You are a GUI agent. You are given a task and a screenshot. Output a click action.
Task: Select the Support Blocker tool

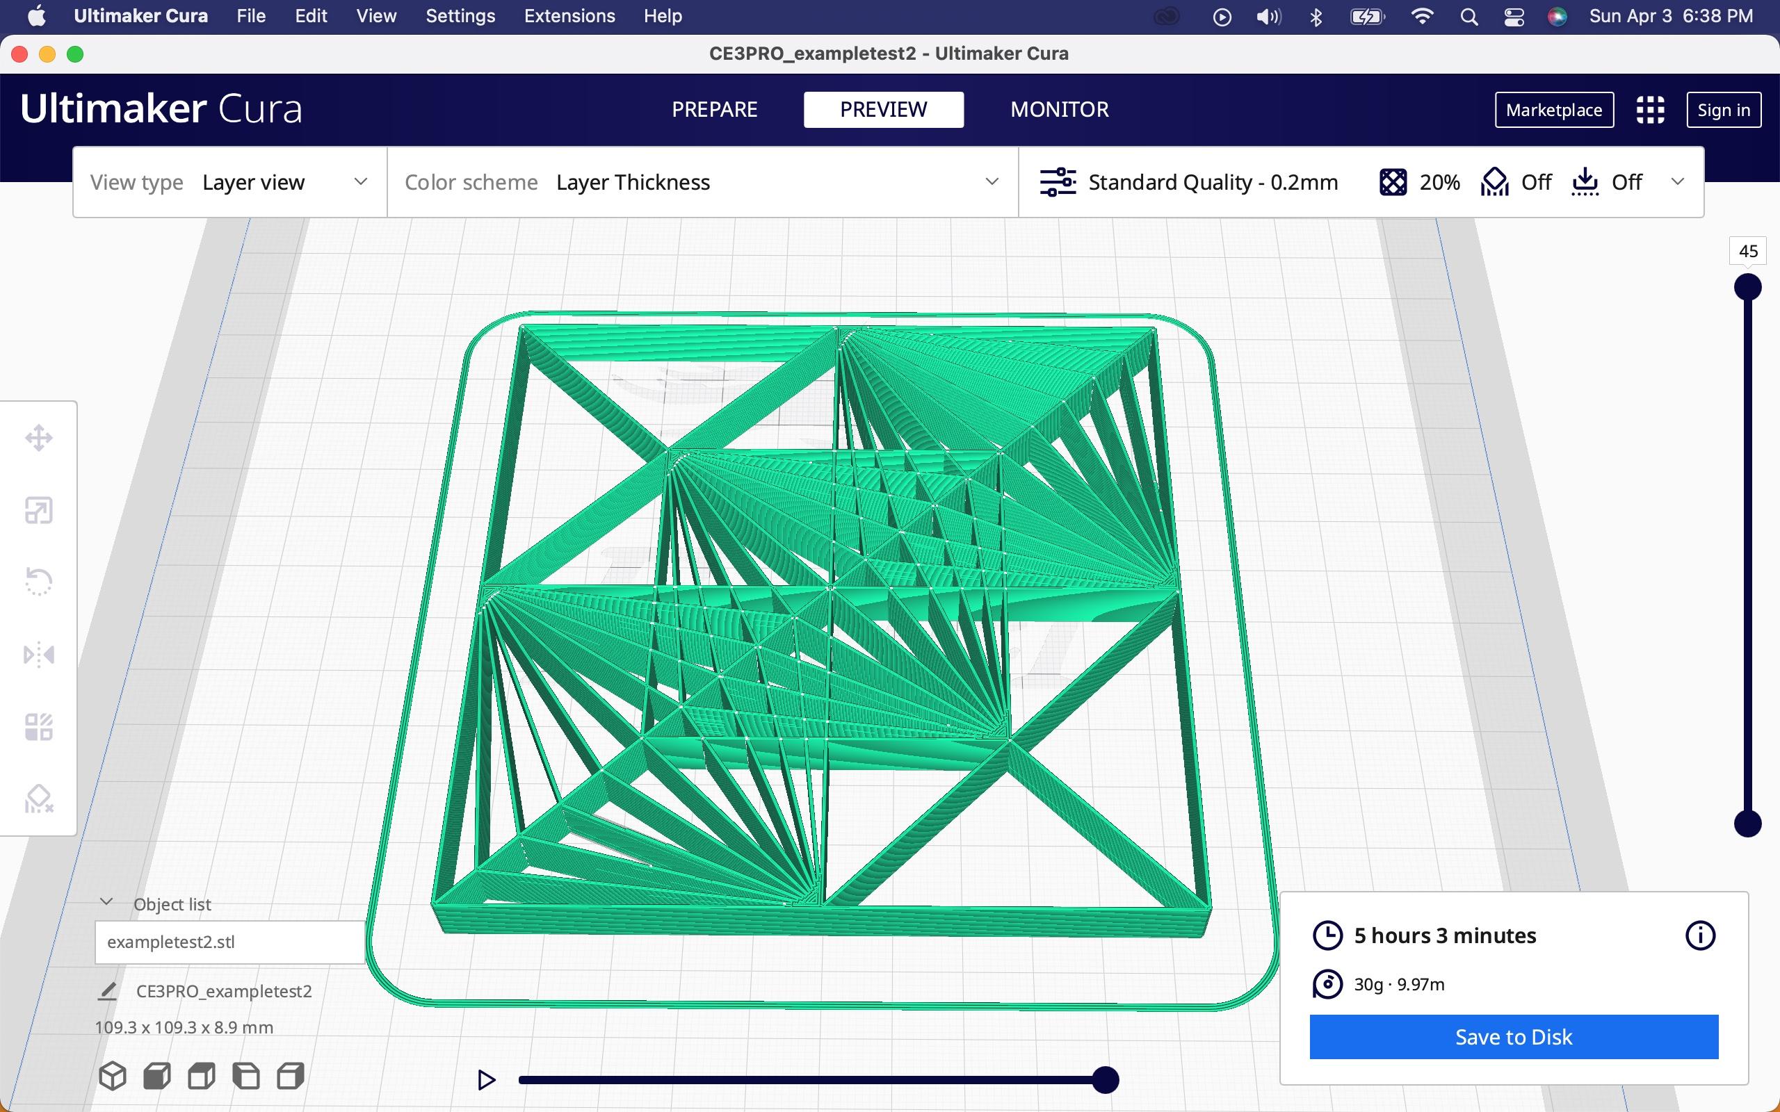pos(38,799)
